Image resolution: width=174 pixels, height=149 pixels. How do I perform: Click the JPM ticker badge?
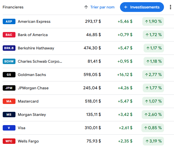[x=9, y=88]
